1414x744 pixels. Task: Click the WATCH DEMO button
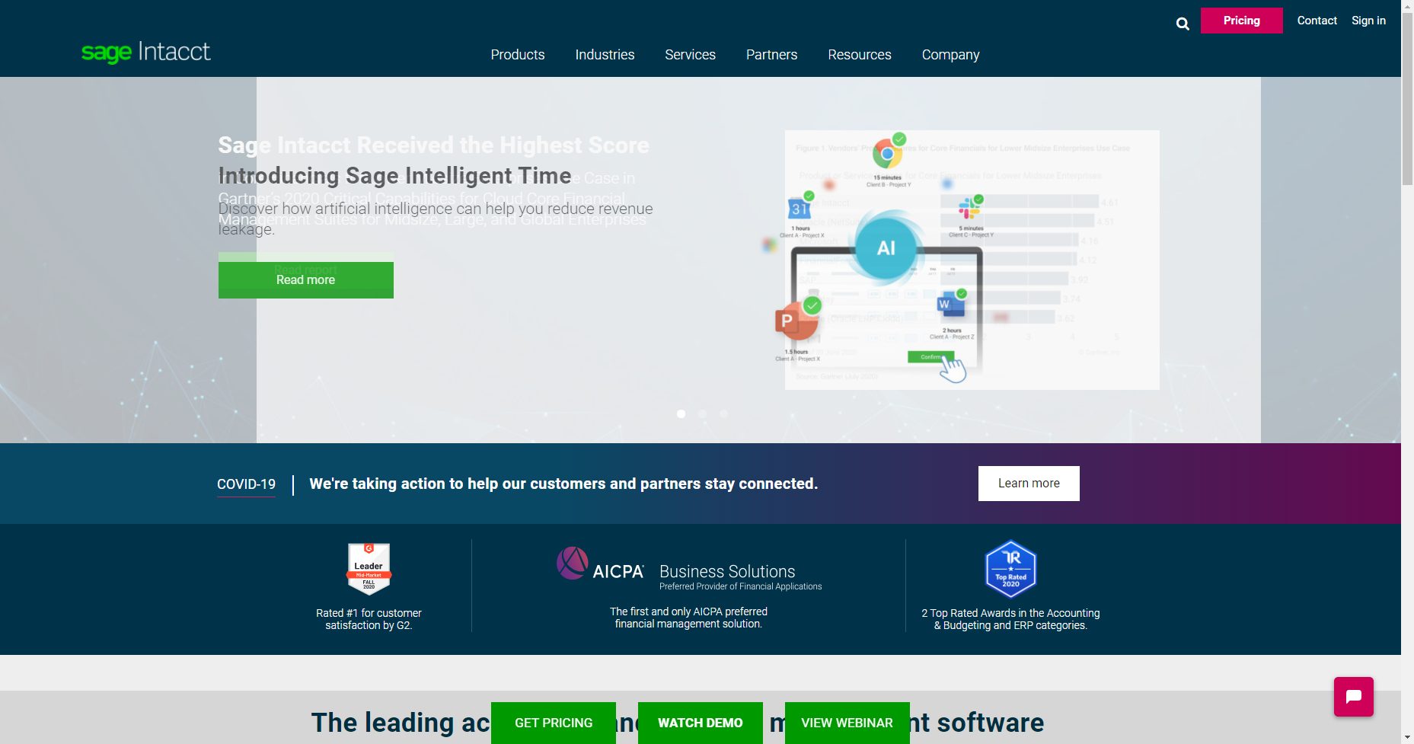(x=700, y=723)
